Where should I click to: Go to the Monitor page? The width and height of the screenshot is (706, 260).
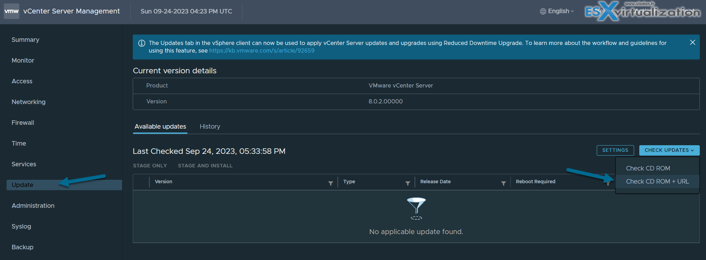tap(23, 61)
